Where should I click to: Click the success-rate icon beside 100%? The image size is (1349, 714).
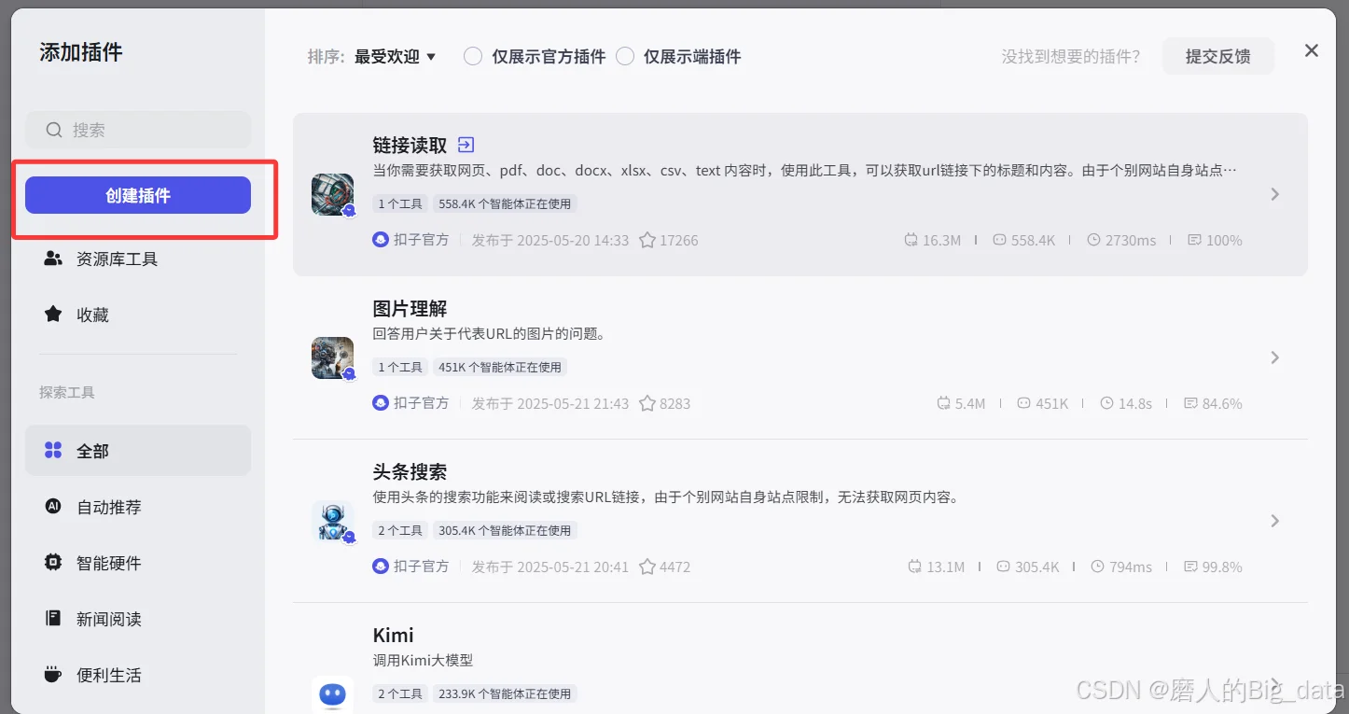tap(1194, 240)
